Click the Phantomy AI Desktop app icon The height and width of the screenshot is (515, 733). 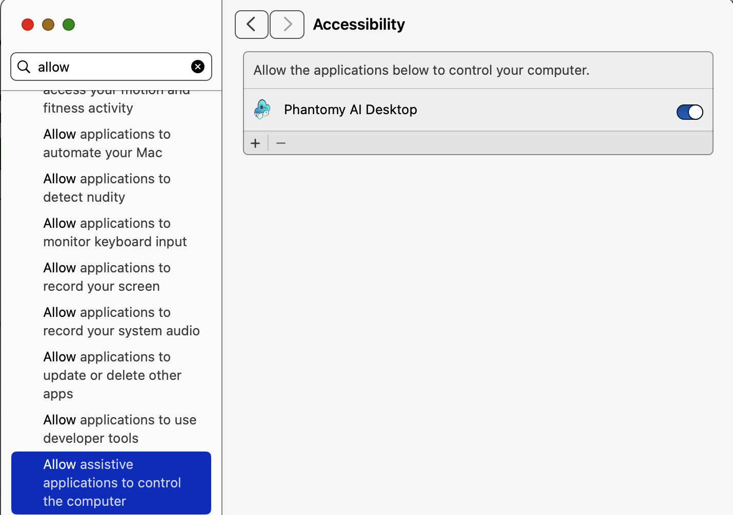pyautogui.click(x=262, y=110)
